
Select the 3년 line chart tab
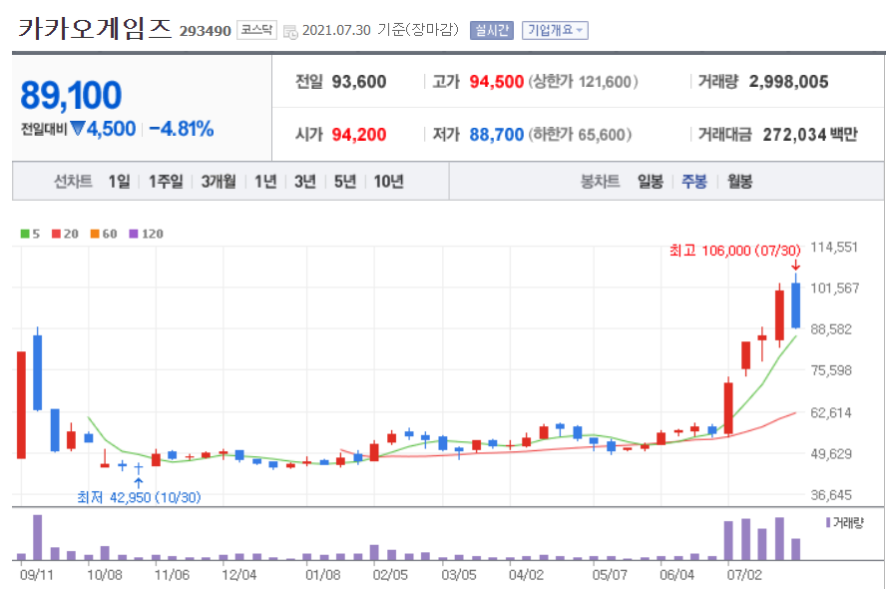tap(305, 182)
